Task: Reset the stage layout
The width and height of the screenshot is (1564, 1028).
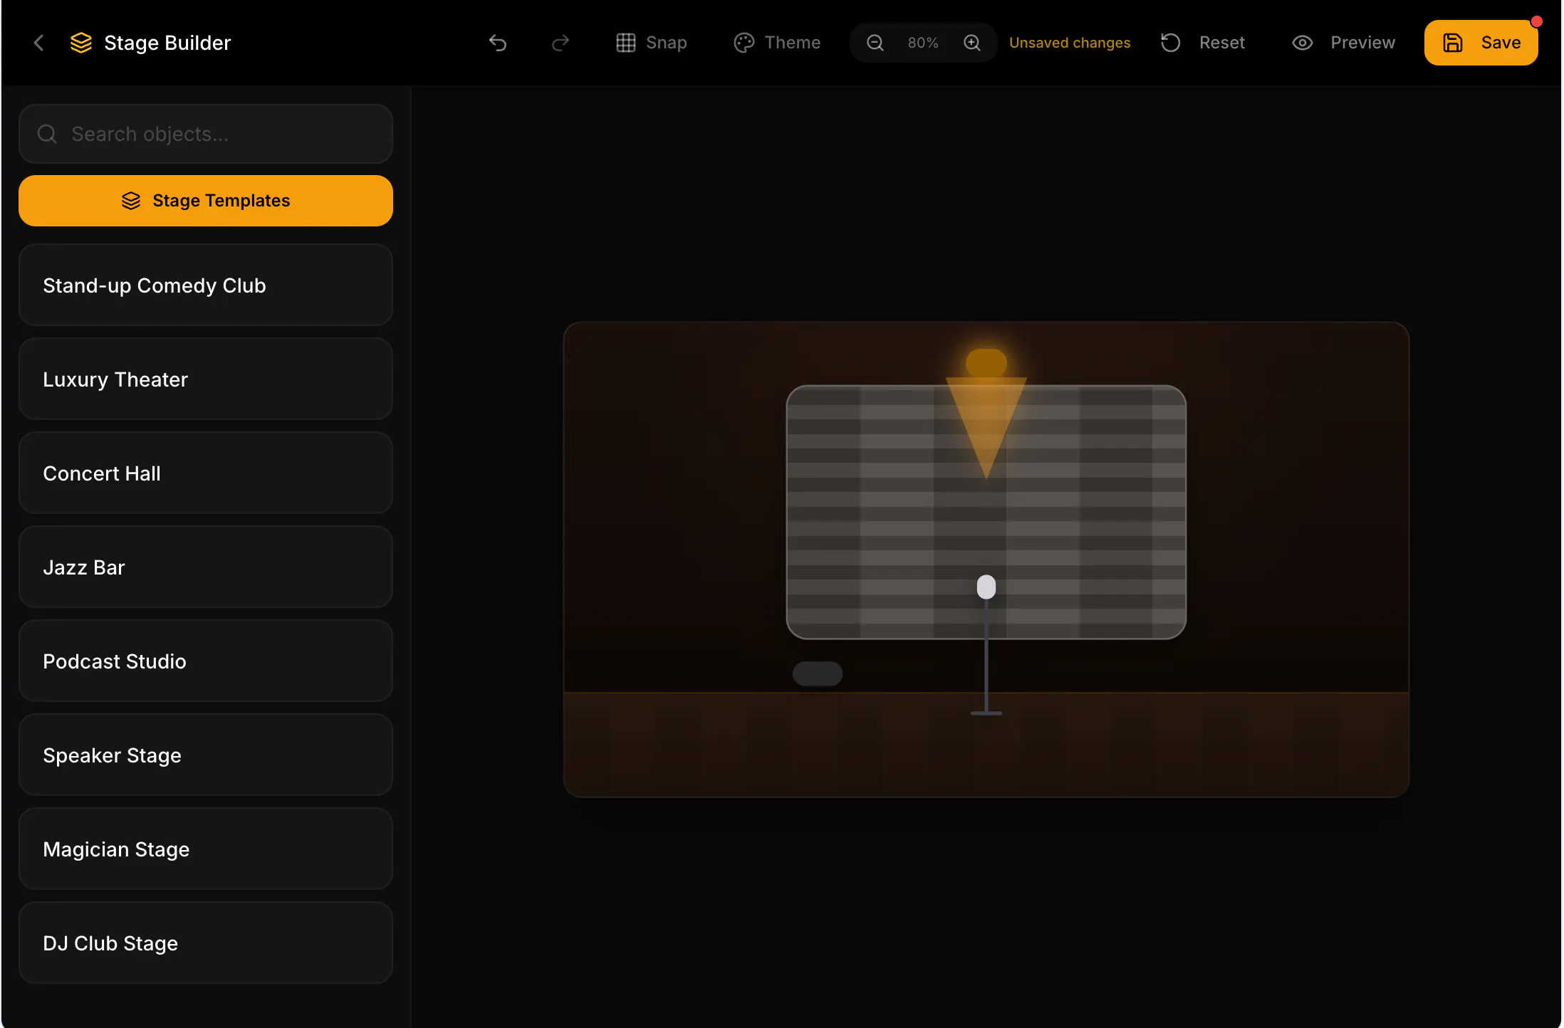Action: click(x=1202, y=43)
